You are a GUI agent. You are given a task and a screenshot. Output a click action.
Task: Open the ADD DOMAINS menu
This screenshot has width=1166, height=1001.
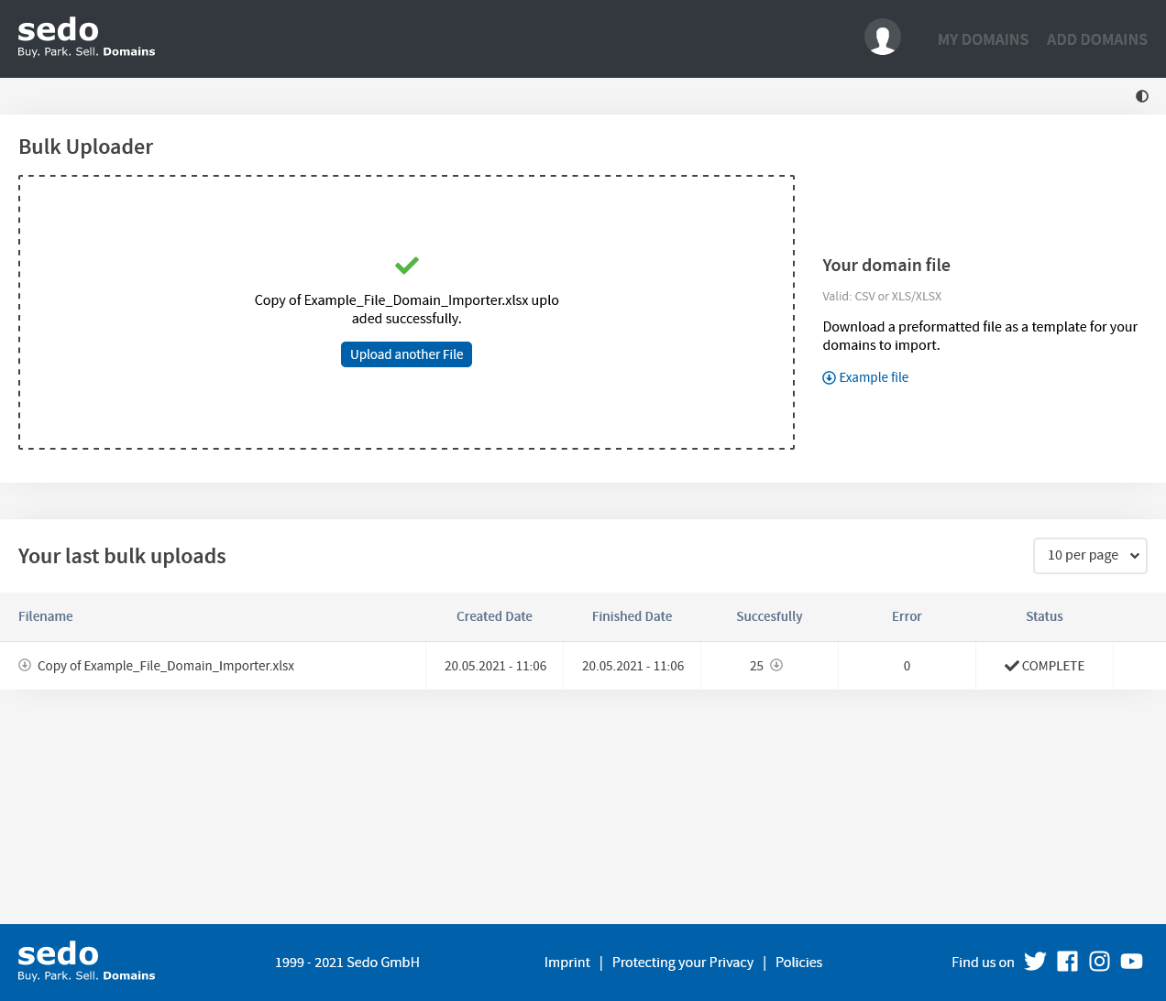pos(1096,39)
